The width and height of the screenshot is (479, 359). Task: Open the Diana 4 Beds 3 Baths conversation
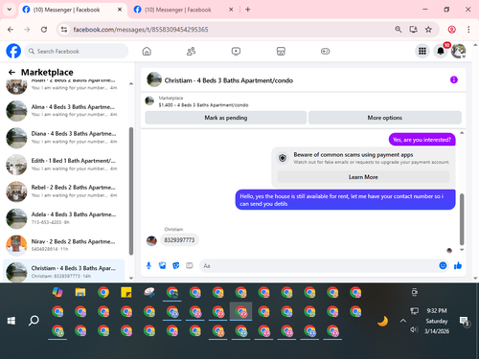click(x=64, y=138)
